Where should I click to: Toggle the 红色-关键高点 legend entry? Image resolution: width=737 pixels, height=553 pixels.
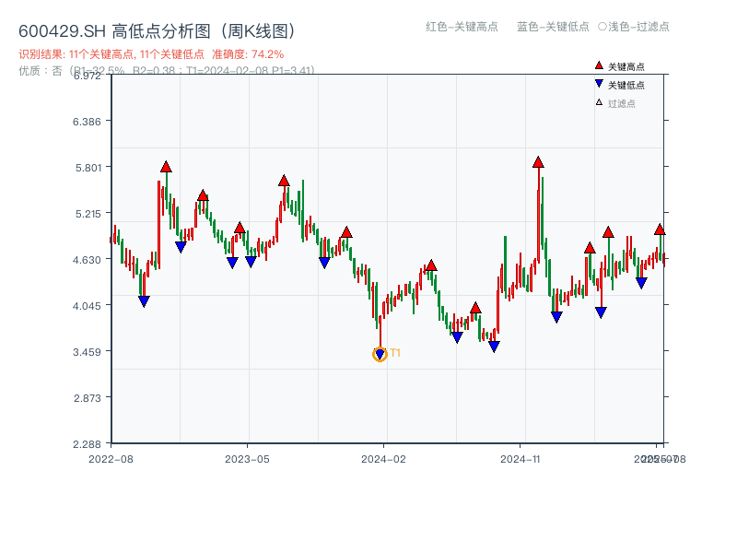[x=462, y=28]
